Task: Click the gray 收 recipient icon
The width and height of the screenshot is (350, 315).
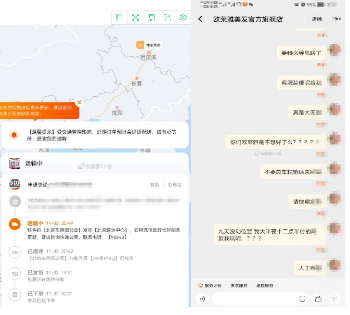Action: tap(15, 202)
